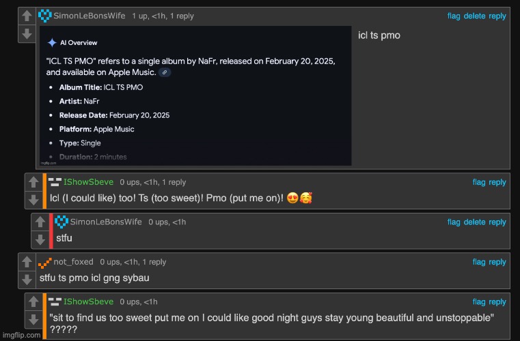Visit IShowSbeve's profile from the last comment
The image size is (520, 341).
tap(88, 301)
